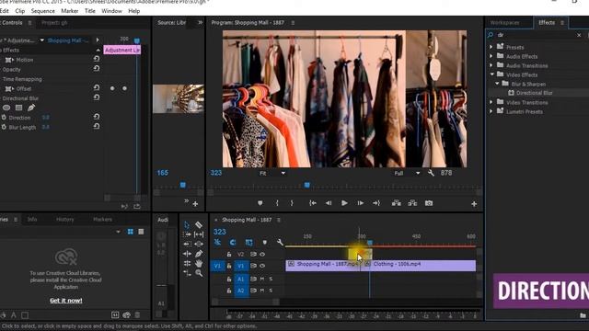
Task: Click the Lift button in Program monitor
Action: tap(397, 203)
